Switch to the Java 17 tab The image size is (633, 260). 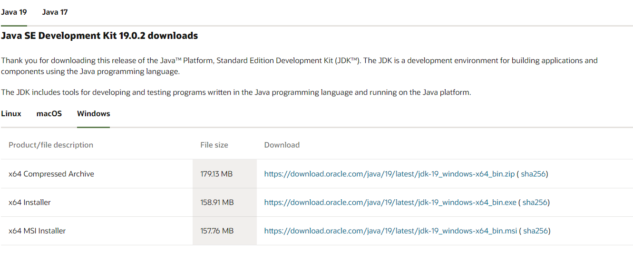tap(55, 12)
